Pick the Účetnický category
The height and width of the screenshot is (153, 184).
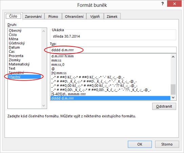point(17,43)
